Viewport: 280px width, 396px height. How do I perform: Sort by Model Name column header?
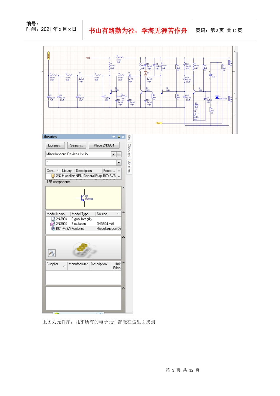pyautogui.click(x=58, y=214)
